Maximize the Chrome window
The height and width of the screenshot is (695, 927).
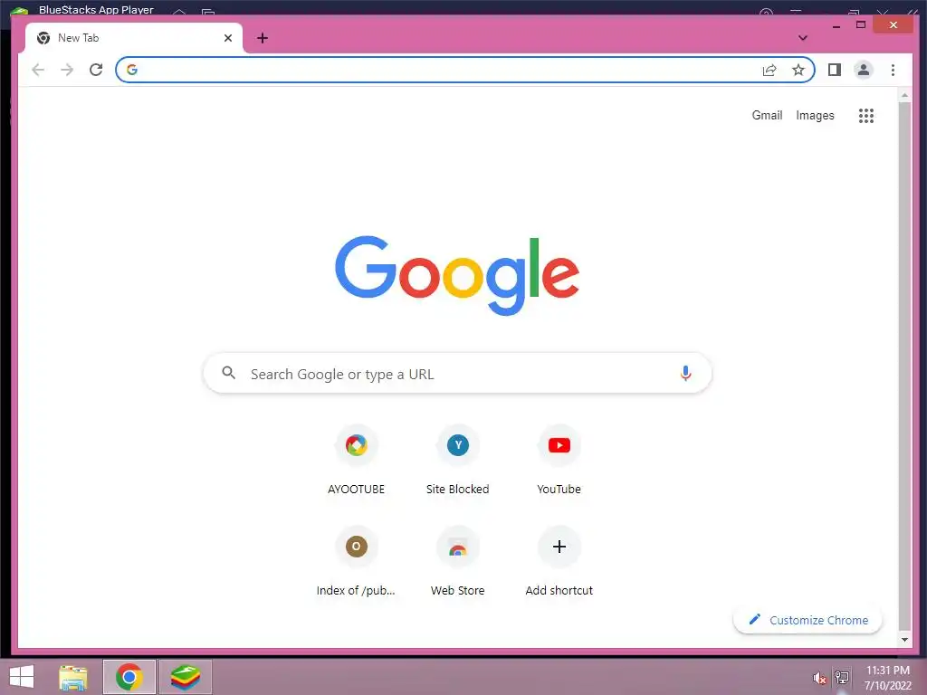click(x=861, y=24)
